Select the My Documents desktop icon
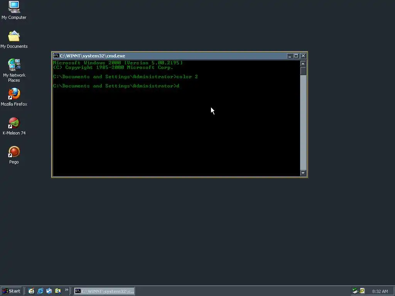This screenshot has width=395, height=296. tap(14, 39)
